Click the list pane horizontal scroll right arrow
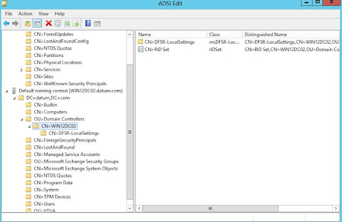342x222 pixels. click(x=336, y=208)
